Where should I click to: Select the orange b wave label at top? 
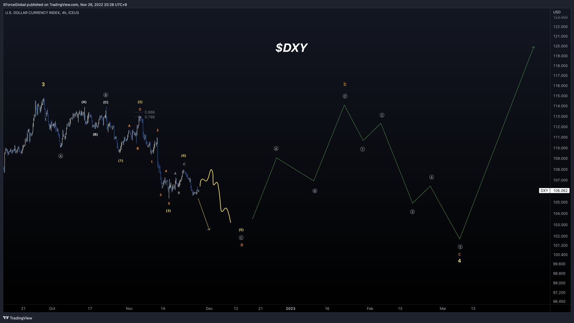tap(345, 84)
